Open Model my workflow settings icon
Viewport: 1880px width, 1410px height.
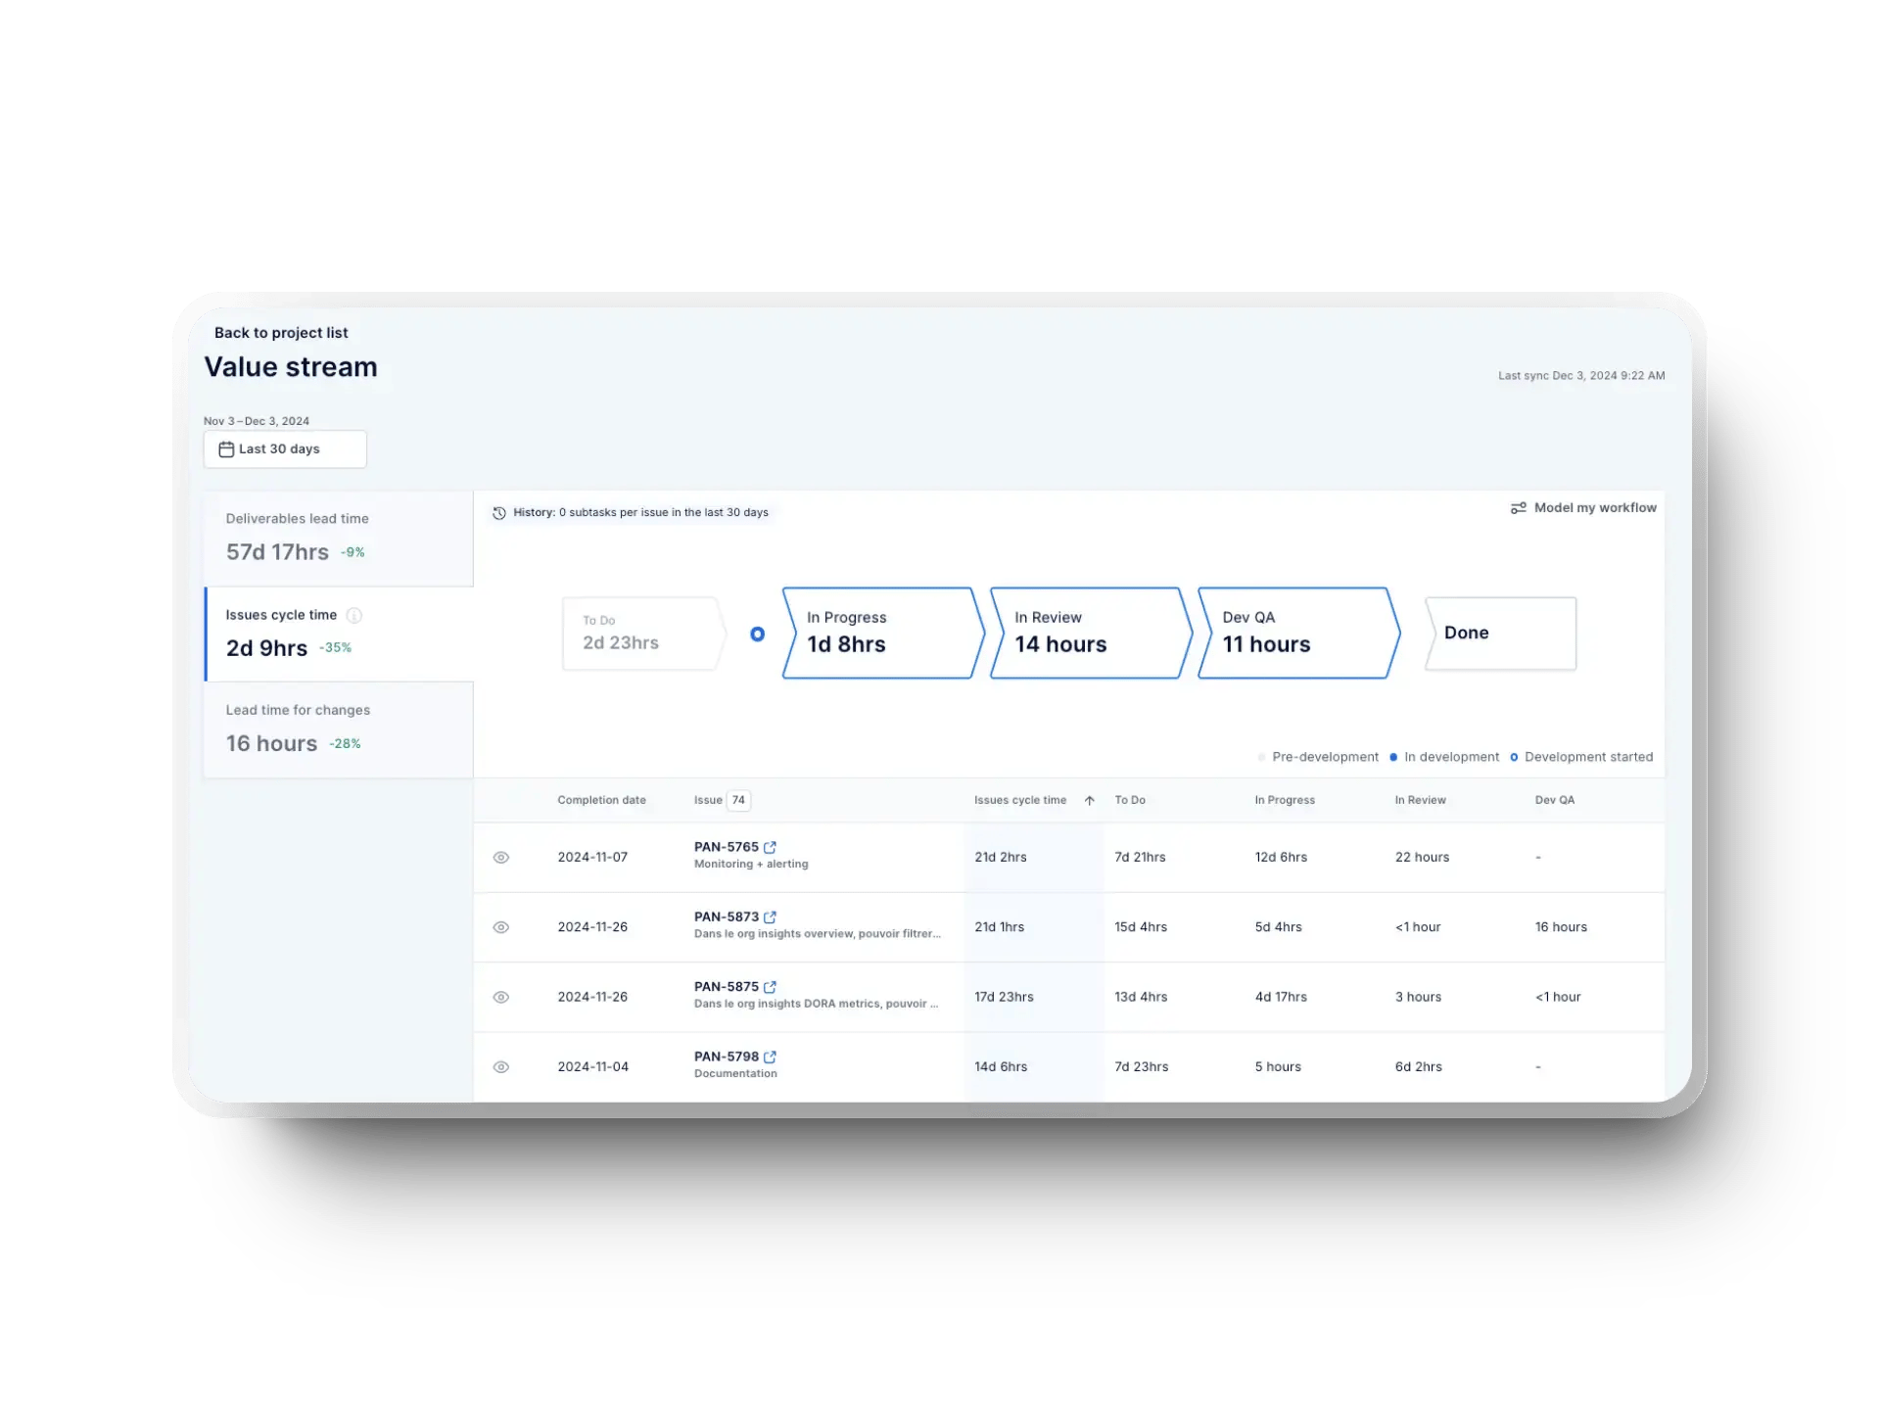pos(1519,507)
